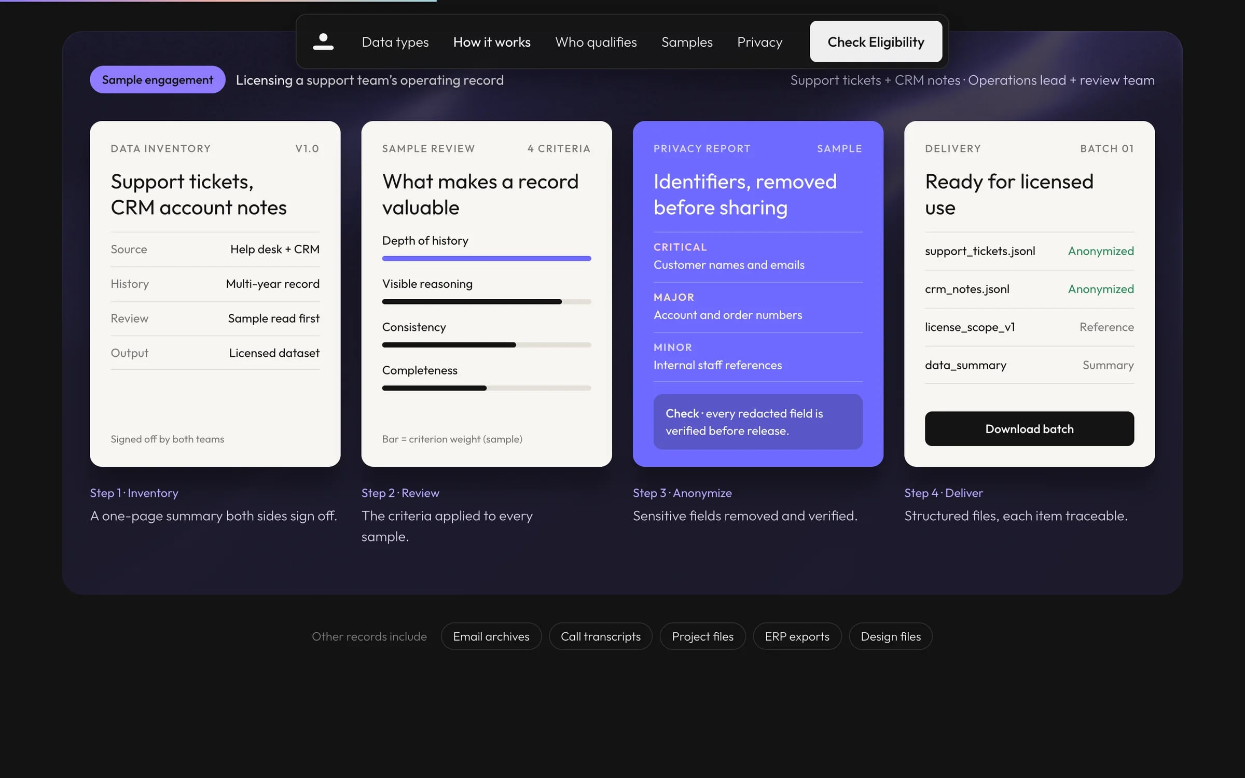Click the Visible reasoning weight bar
This screenshot has height=778, width=1245.
click(x=487, y=301)
